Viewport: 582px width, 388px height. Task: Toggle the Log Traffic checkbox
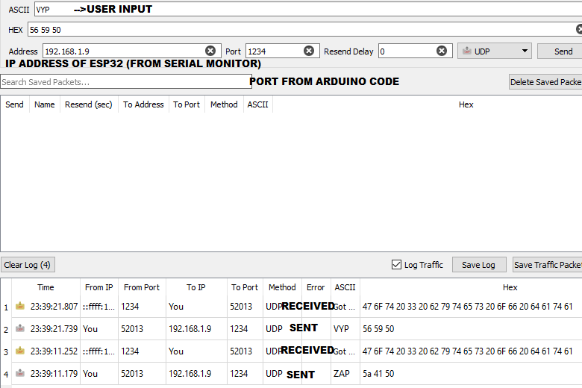coord(396,265)
